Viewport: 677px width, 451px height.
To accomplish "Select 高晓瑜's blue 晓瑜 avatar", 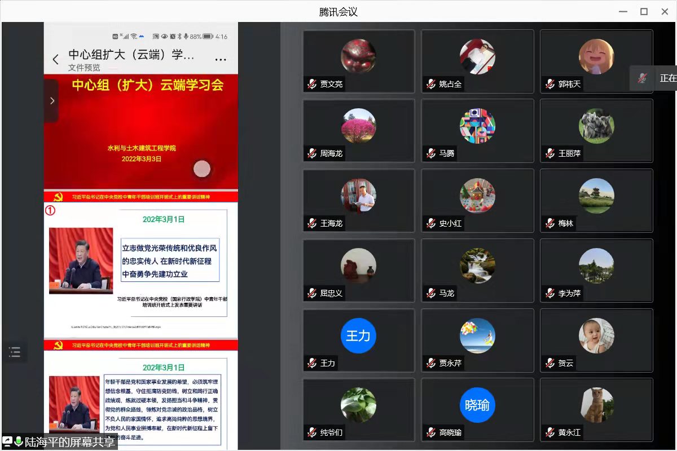I will 477,405.
